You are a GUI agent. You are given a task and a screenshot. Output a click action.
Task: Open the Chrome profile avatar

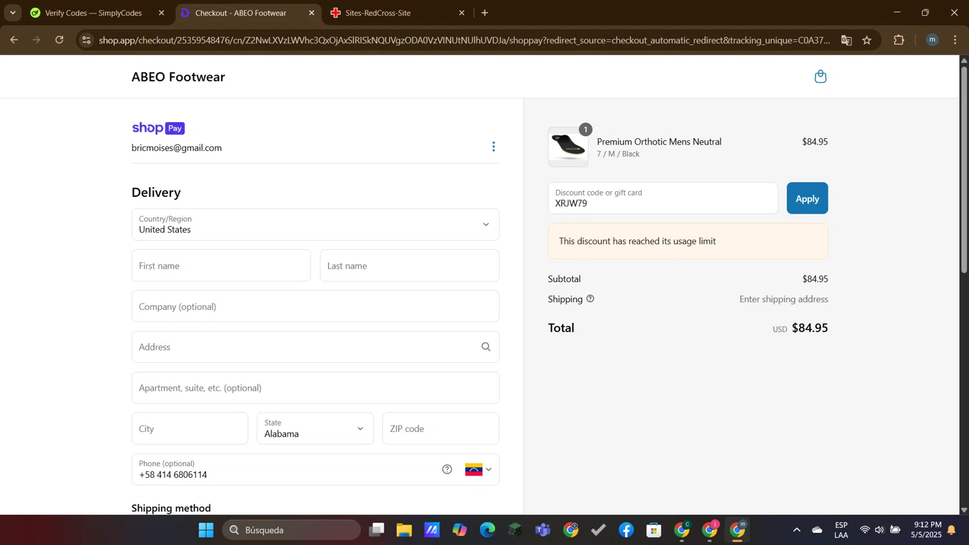(932, 40)
